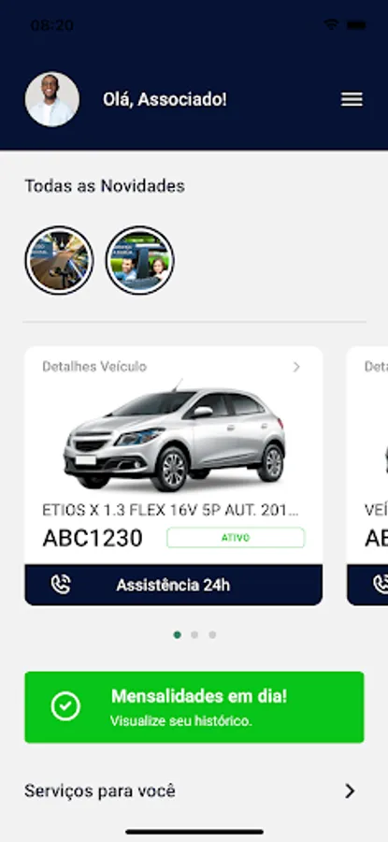This screenshot has height=842, width=388.
Task: Open the hamburger menu
Action: [x=352, y=99]
